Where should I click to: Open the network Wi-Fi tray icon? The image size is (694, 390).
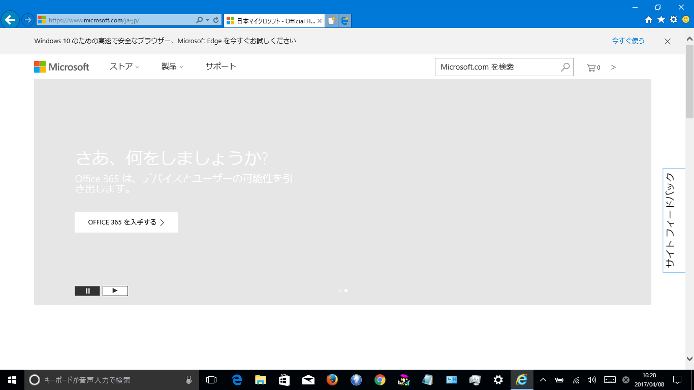(x=576, y=380)
